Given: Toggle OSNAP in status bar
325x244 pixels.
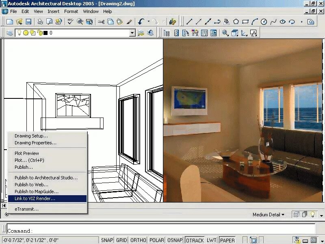Looking at the screenshot, I should tap(175, 240).
